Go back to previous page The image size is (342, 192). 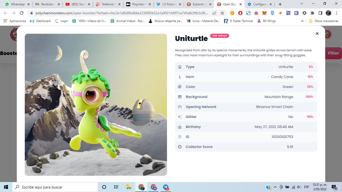click(5, 13)
